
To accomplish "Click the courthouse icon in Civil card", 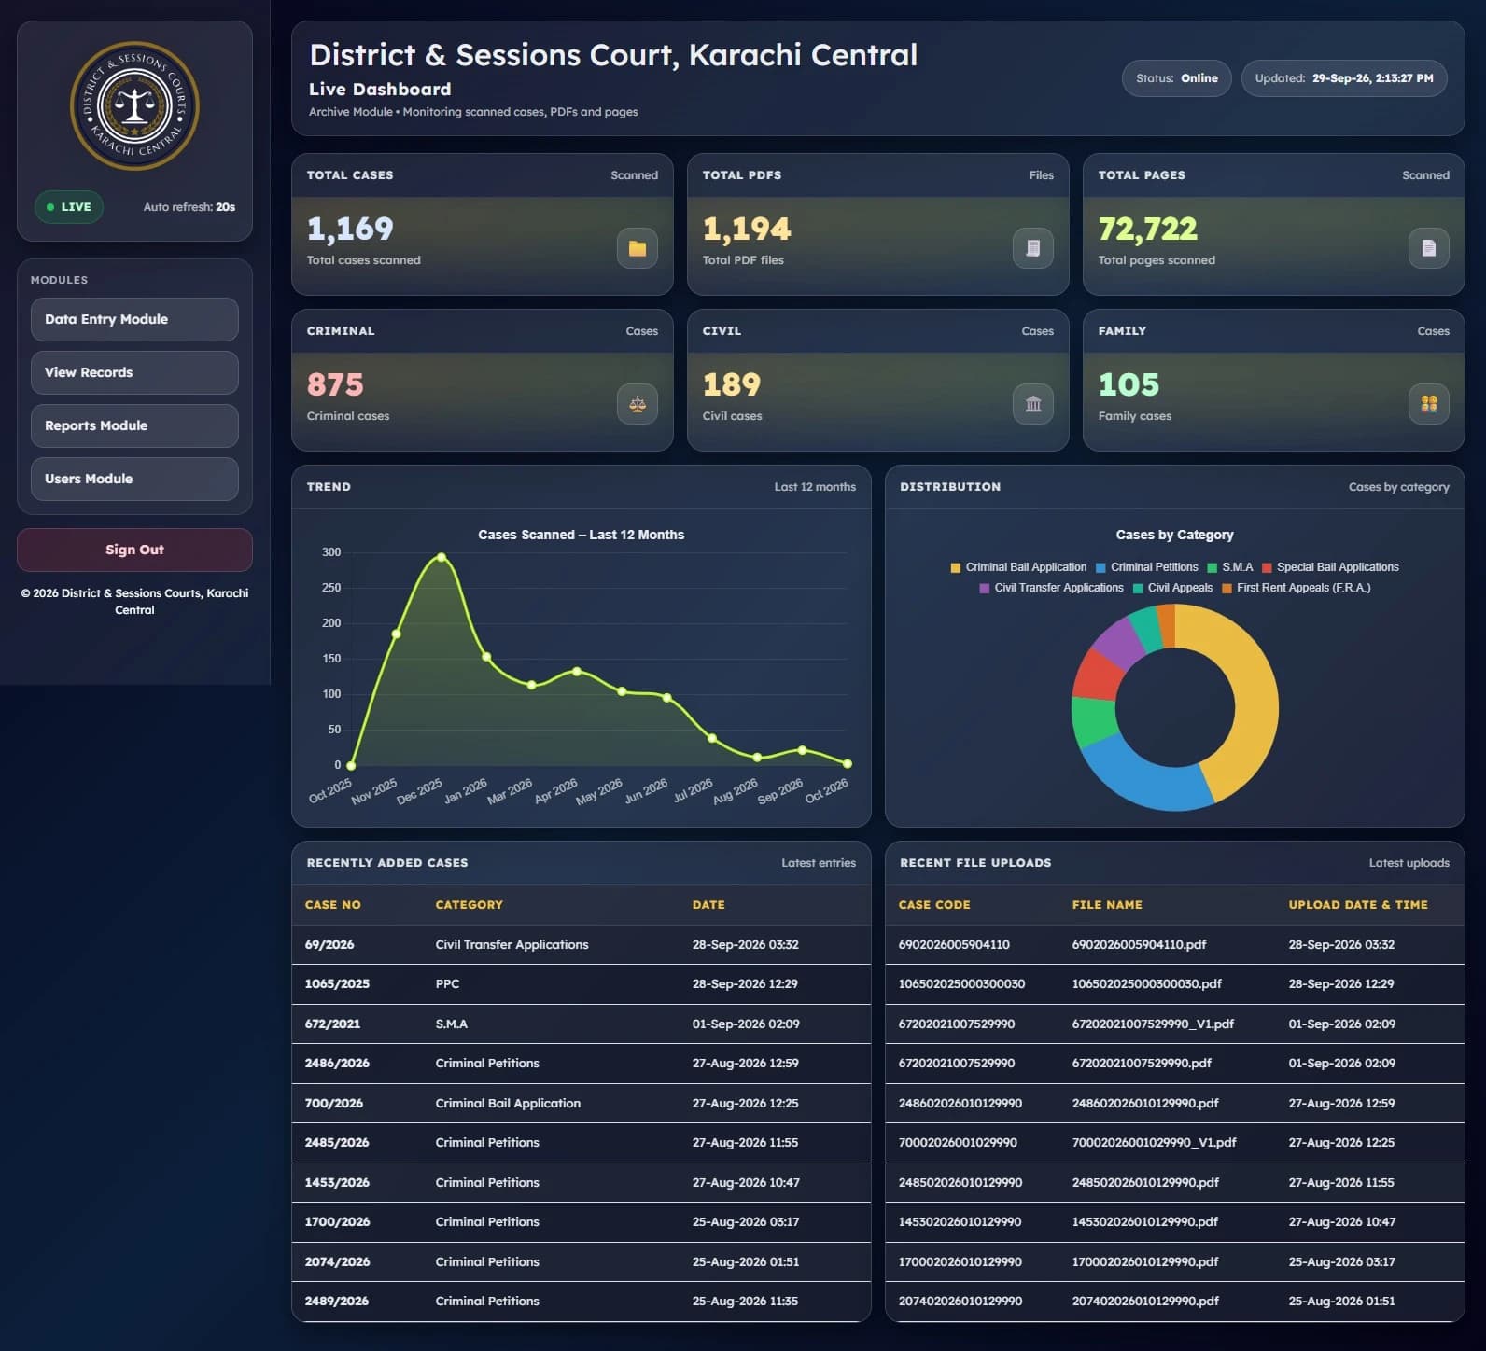I will (x=1033, y=404).
